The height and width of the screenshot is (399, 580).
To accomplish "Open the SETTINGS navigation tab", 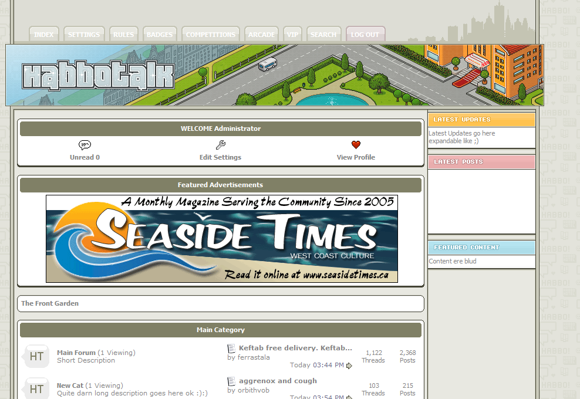I will [84, 34].
